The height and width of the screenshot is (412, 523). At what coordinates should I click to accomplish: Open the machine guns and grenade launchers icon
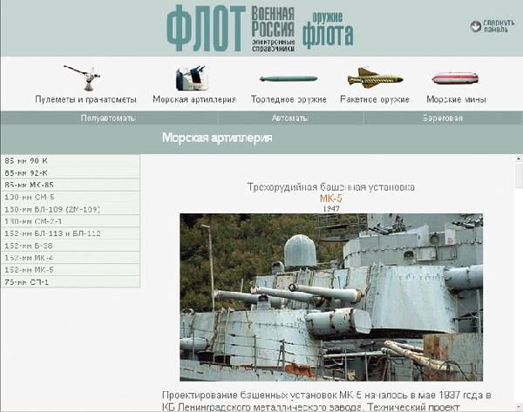click(x=82, y=78)
